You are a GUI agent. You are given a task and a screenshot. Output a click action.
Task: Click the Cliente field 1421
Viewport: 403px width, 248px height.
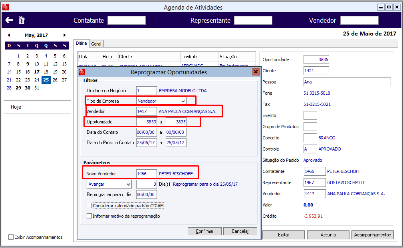(x=316, y=71)
